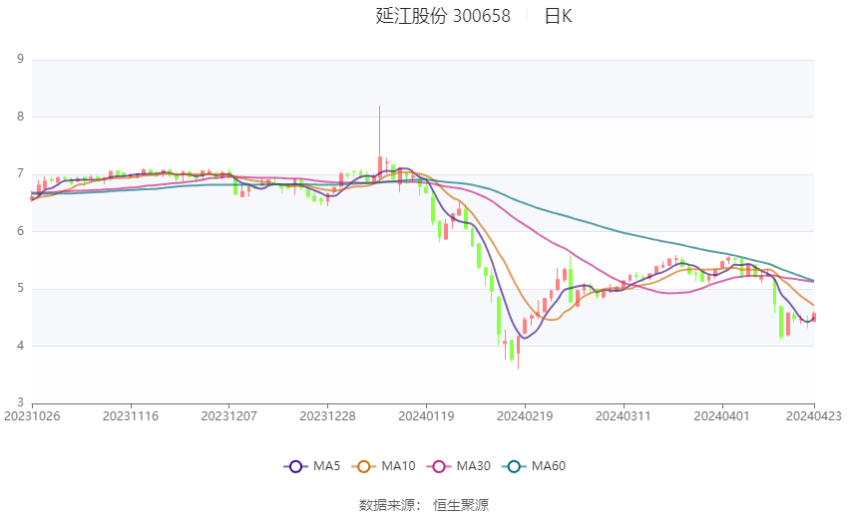Click the x-axis date 20240219
This screenshot has width=848, height=515.
coord(525,416)
